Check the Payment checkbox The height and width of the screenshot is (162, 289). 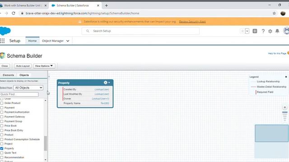point(2,108)
